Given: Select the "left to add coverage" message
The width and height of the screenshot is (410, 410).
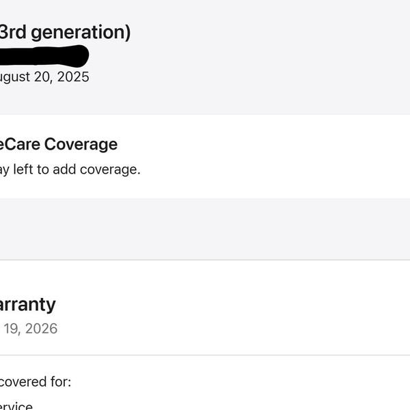Looking at the screenshot, I should tap(75, 169).
